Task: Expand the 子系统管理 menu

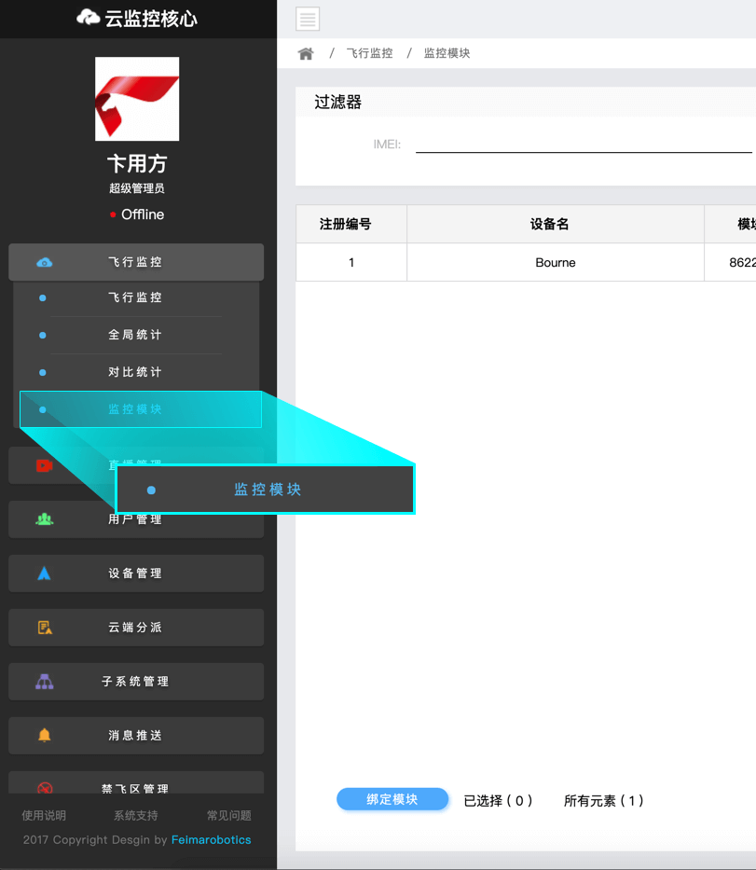Action: (x=136, y=682)
